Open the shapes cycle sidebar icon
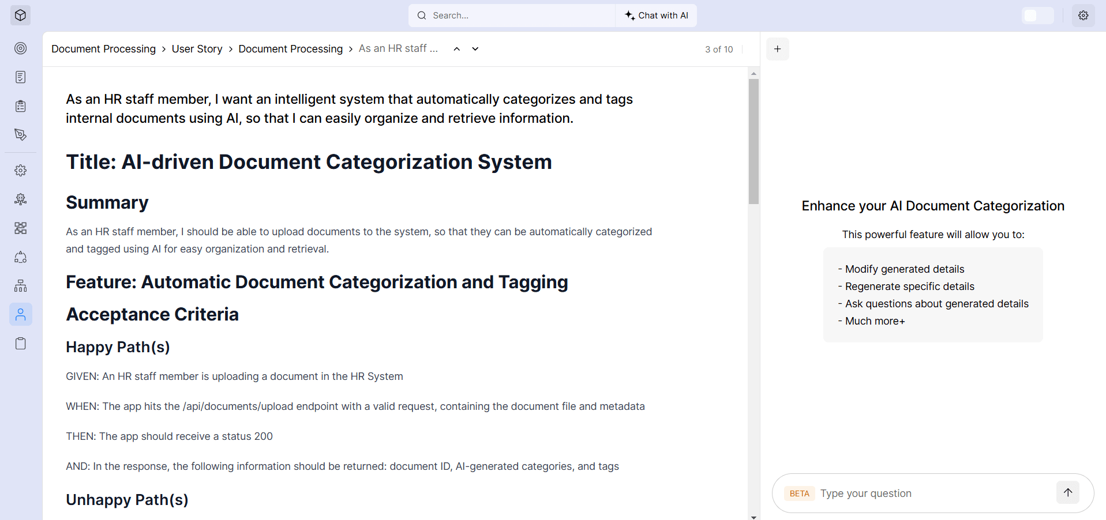The height and width of the screenshot is (520, 1106). 21,257
